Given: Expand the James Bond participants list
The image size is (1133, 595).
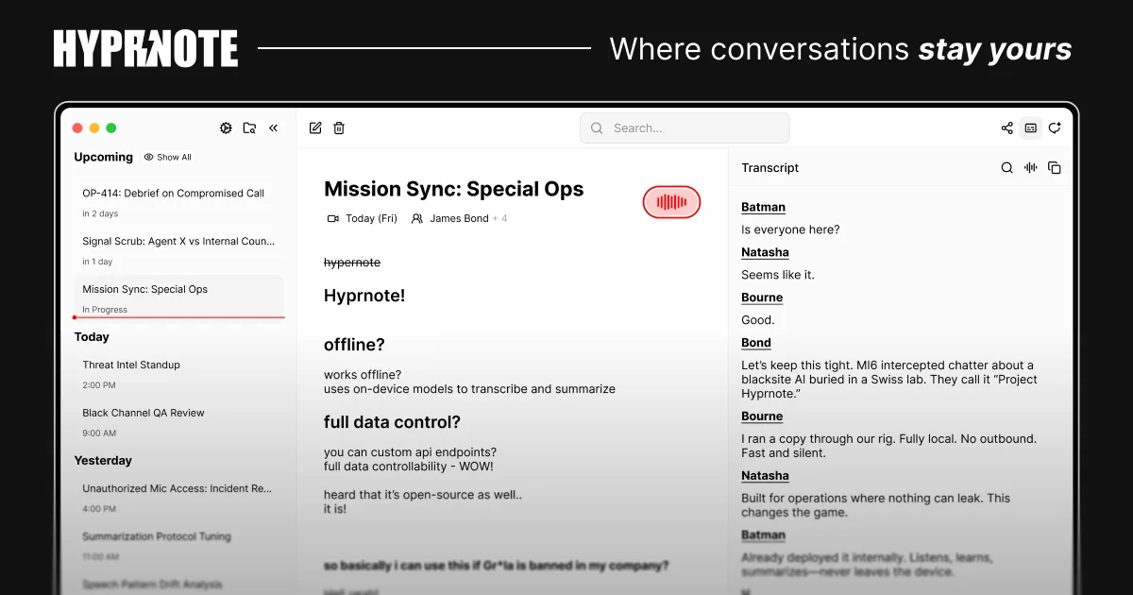Looking at the screenshot, I should point(459,219).
